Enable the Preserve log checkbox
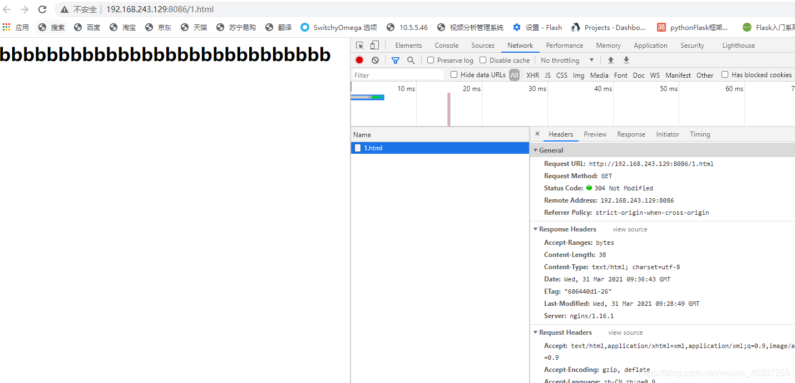 [x=431, y=60]
